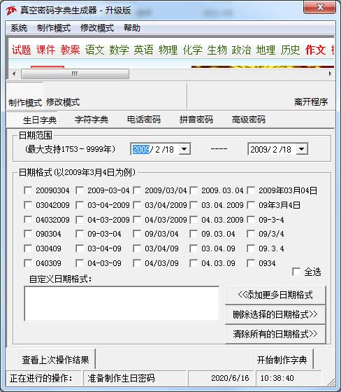Click <<添加更多日期格式 button
The image size is (341, 392).
pyautogui.click(x=275, y=295)
